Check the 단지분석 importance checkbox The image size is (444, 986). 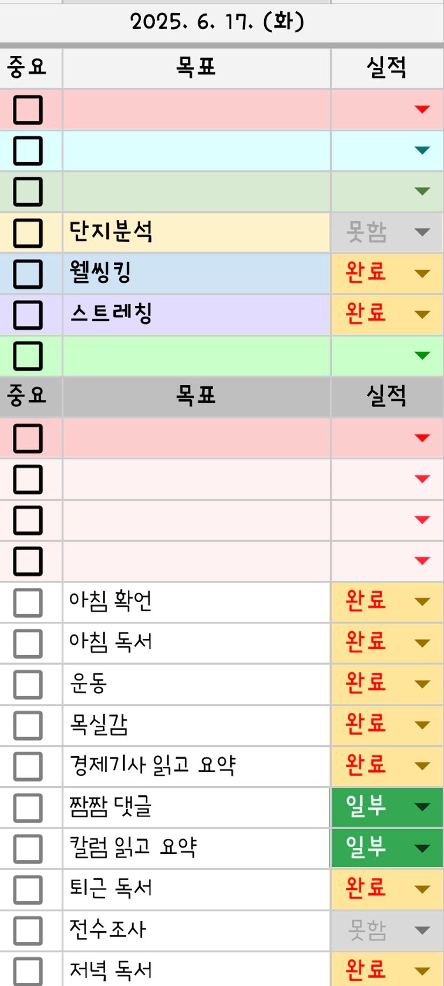(x=27, y=233)
